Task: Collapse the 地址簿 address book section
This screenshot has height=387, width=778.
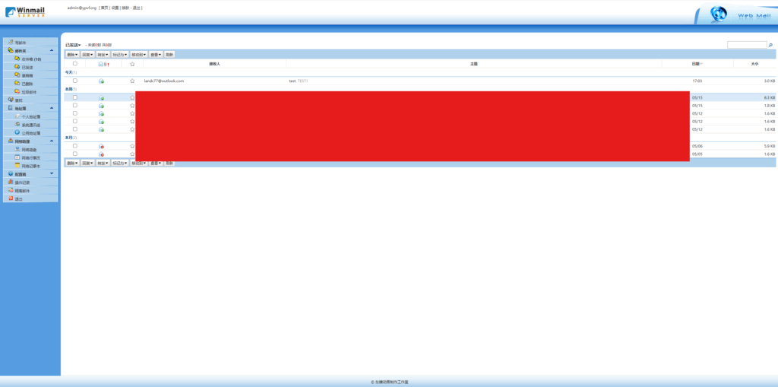Action: (52, 108)
